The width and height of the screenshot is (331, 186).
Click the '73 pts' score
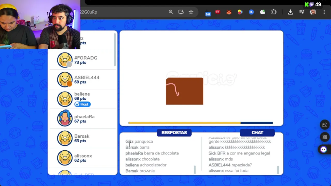pos(80,63)
